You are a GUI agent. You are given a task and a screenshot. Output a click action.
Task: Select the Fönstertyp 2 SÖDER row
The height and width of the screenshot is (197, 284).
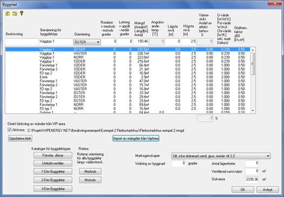coord(128,69)
